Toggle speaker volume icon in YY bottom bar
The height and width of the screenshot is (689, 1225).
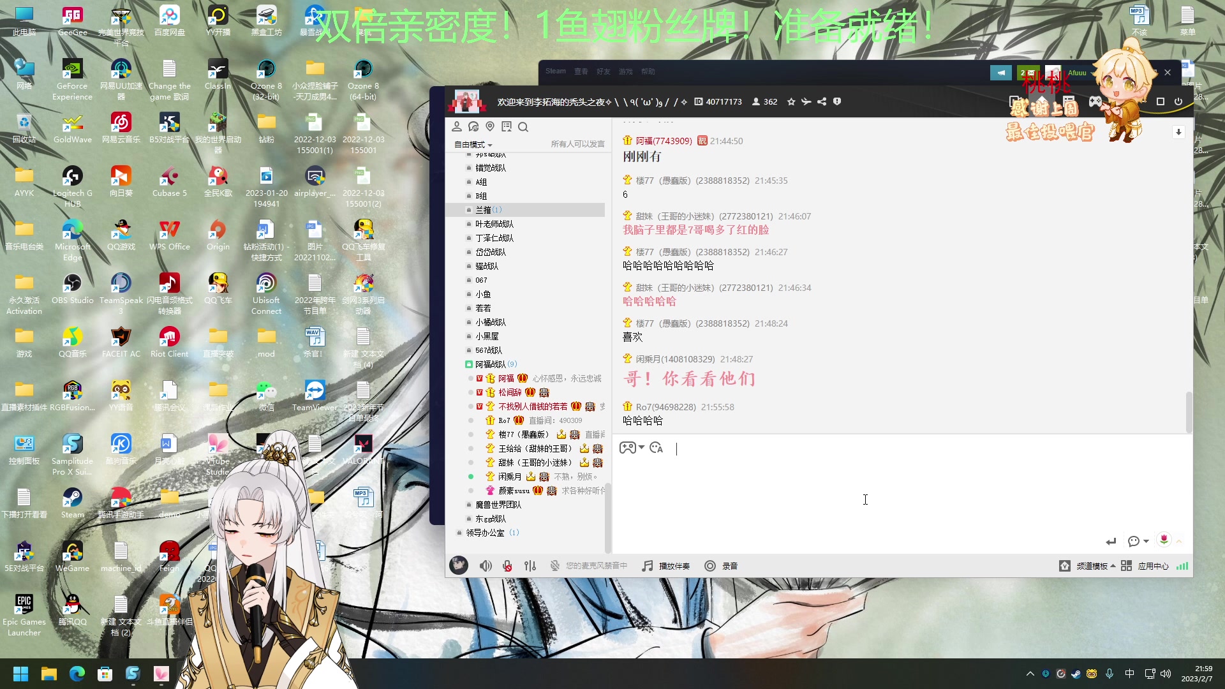pos(486,566)
